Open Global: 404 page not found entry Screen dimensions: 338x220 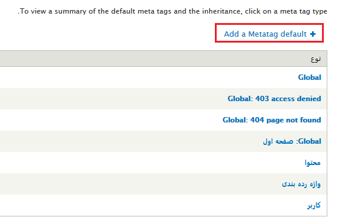coord(272,120)
